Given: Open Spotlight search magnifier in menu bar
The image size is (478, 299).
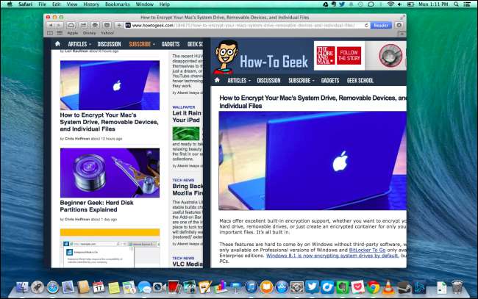Looking at the screenshot, I should point(456,4).
